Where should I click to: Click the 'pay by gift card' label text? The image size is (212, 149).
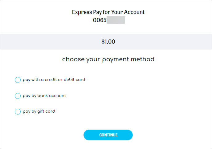39,111
